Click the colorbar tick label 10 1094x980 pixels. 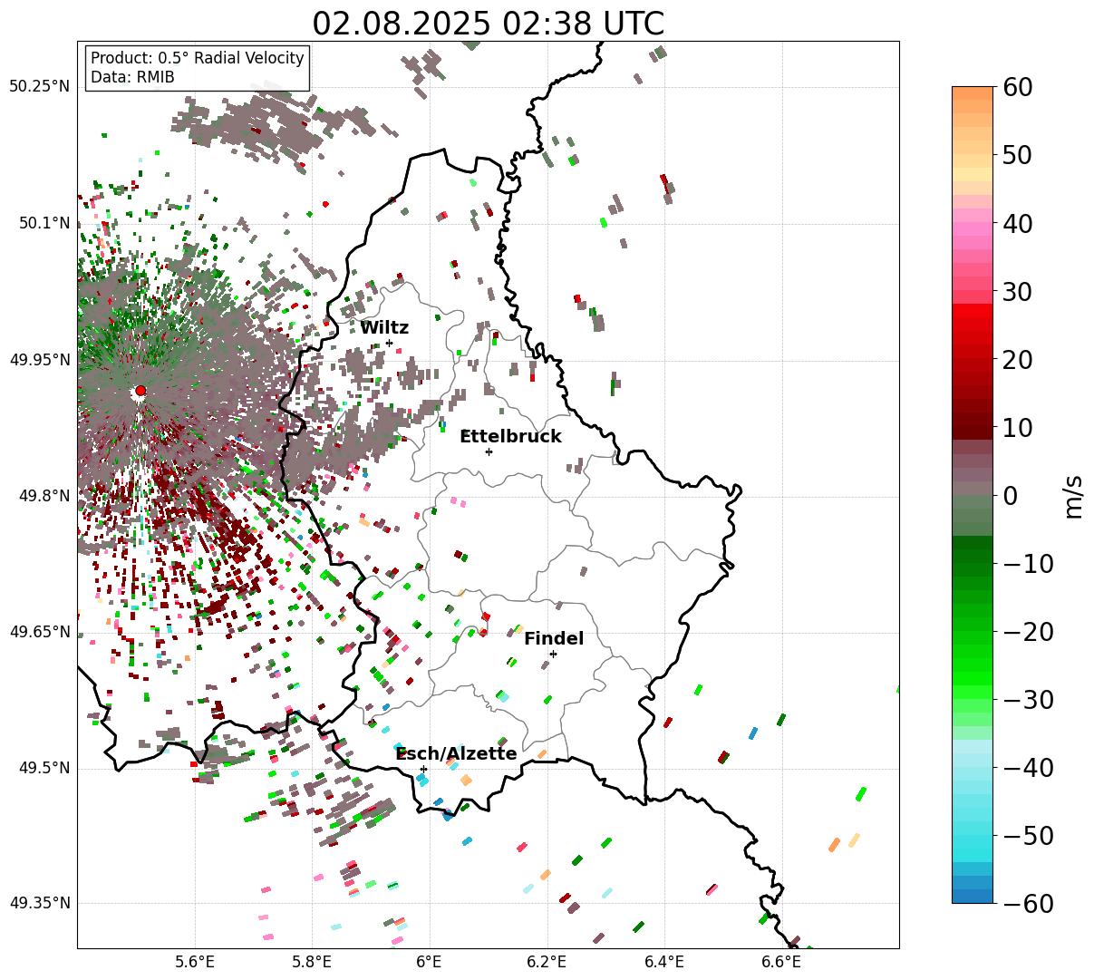[x=1019, y=428]
